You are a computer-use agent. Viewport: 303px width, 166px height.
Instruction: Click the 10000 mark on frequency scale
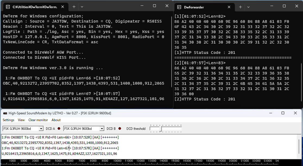pyautogui.click(x=118, y=161)
